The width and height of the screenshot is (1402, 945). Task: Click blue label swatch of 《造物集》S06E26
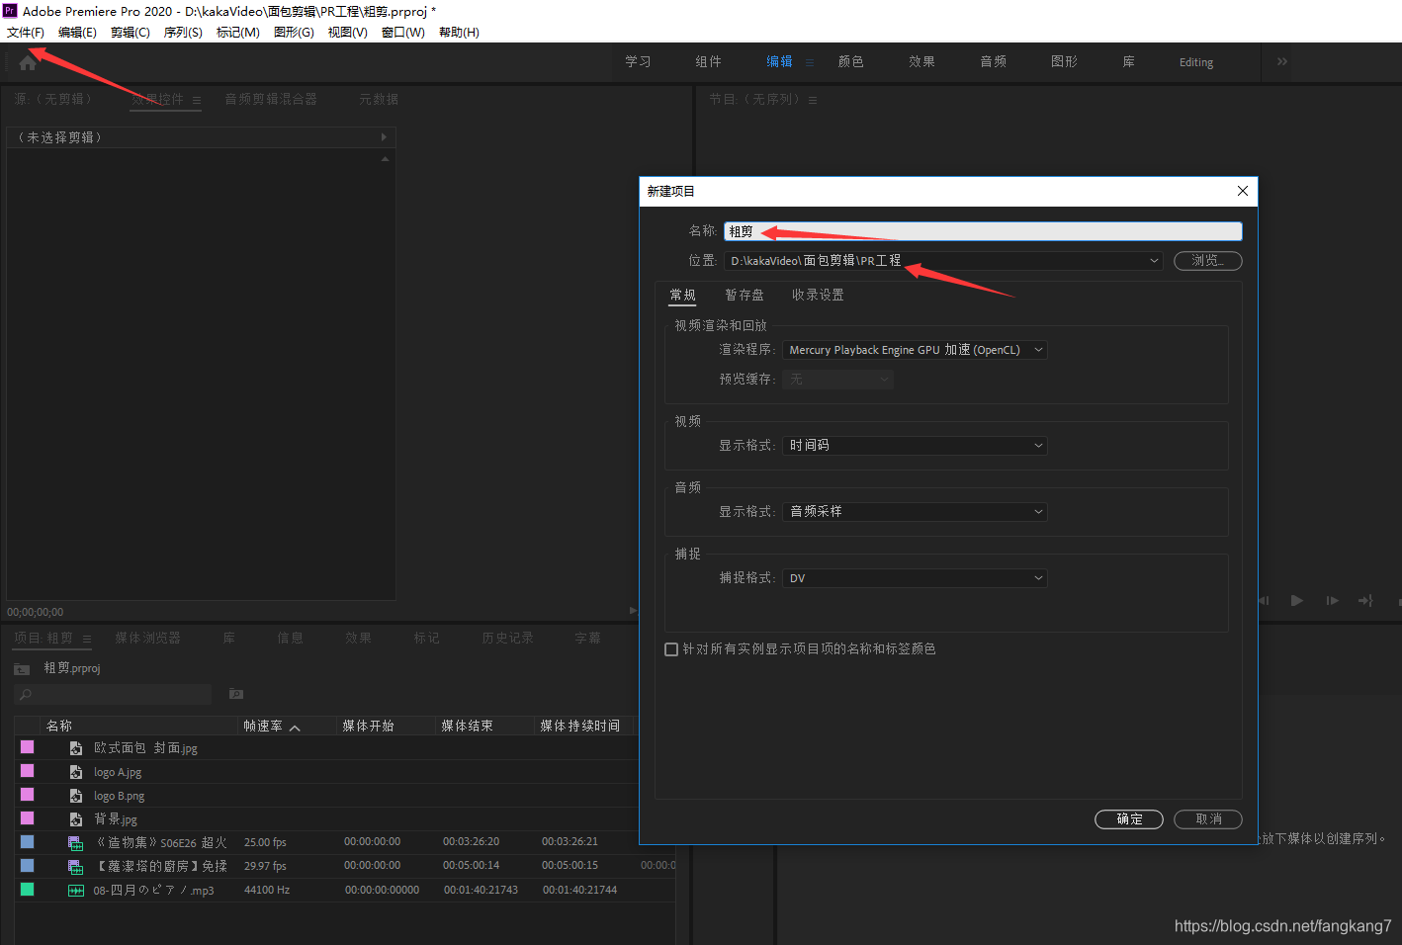28,842
